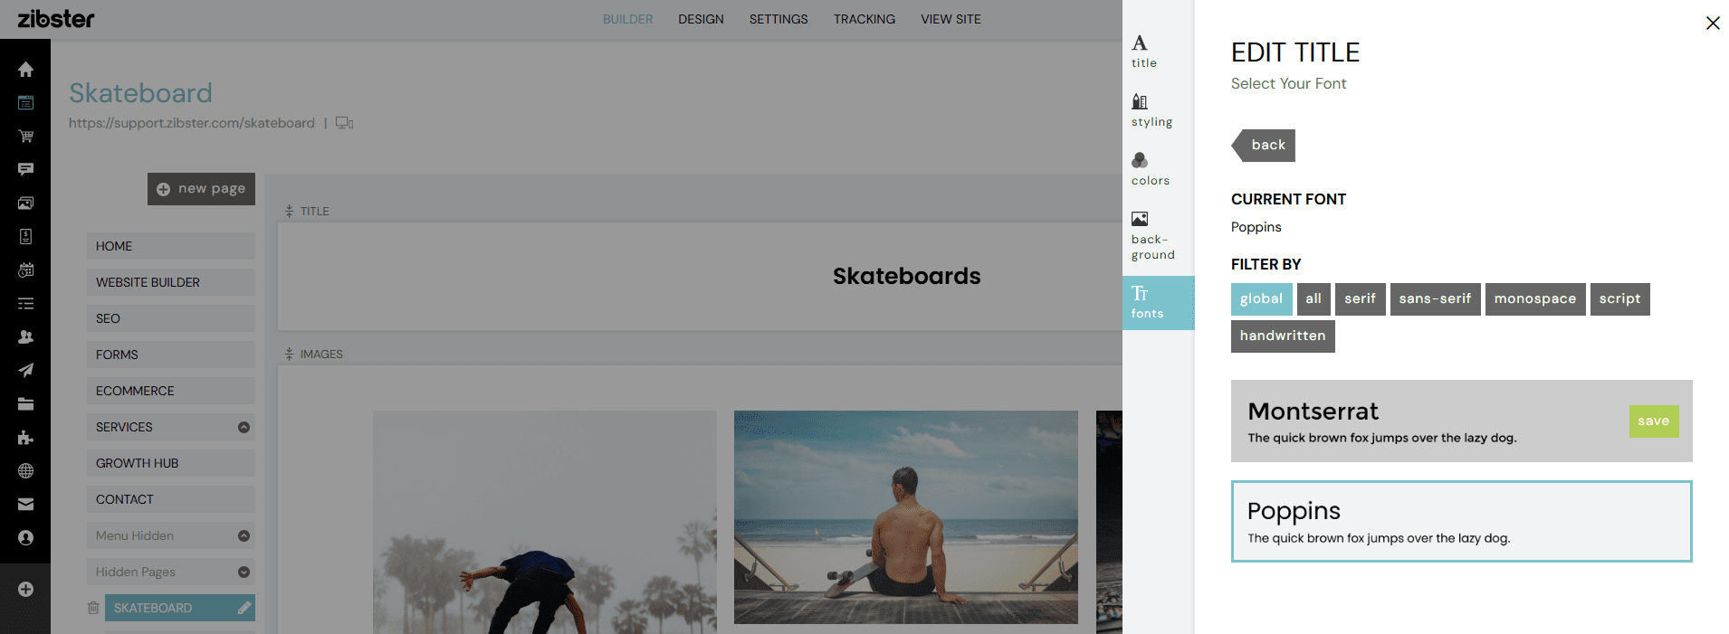Viewport: 1729px width, 634px height.
Task: Expand the SERVICES page arrow
Action: pyautogui.click(x=244, y=427)
